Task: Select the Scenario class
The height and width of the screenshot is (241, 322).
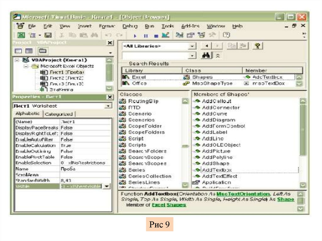Action: (x=140, y=114)
